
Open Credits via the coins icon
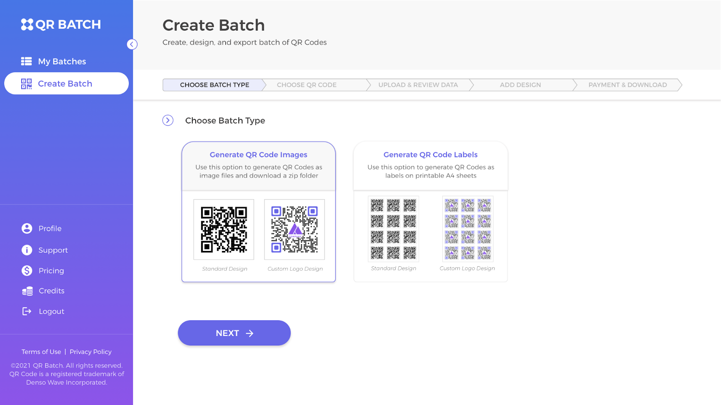[27, 291]
